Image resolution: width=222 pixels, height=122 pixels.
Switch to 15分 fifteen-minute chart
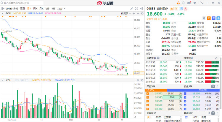point(59,9)
